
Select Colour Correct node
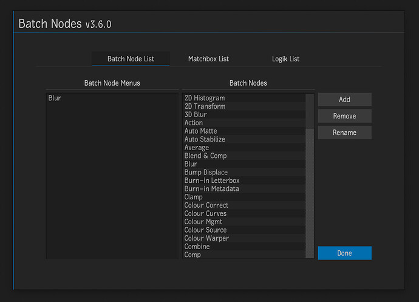(244, 205)
